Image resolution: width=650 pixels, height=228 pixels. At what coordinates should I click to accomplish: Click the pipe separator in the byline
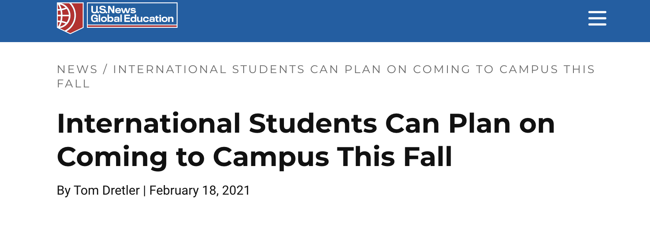pyautogui.click(x=144, y=191)
